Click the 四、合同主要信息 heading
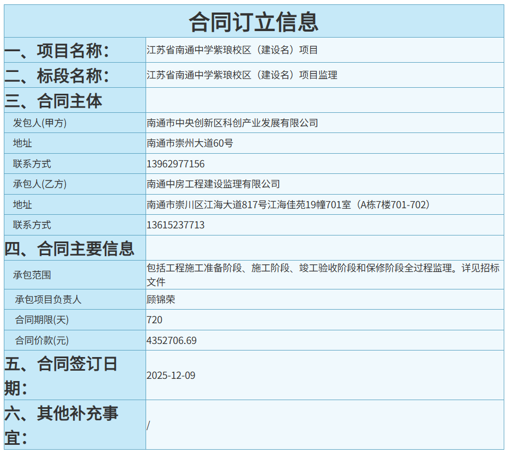This screenshot has width=507, height=453. click(x=69, y=249)
